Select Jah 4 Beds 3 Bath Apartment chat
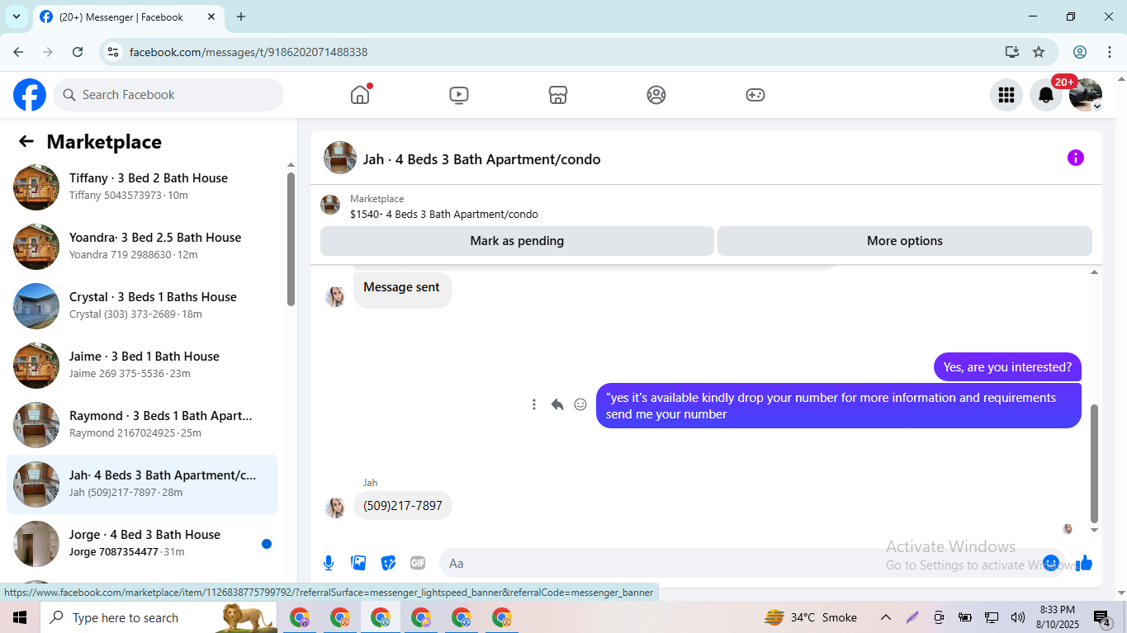 [142, 484]
